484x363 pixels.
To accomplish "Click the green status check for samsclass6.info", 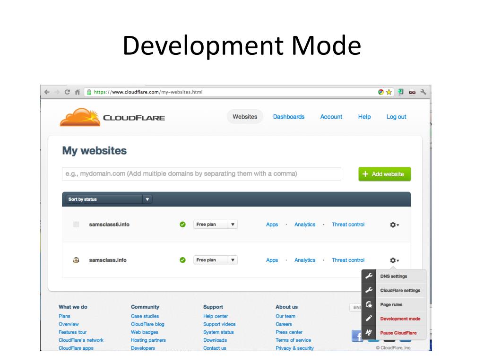I will (x=182, y=225).
